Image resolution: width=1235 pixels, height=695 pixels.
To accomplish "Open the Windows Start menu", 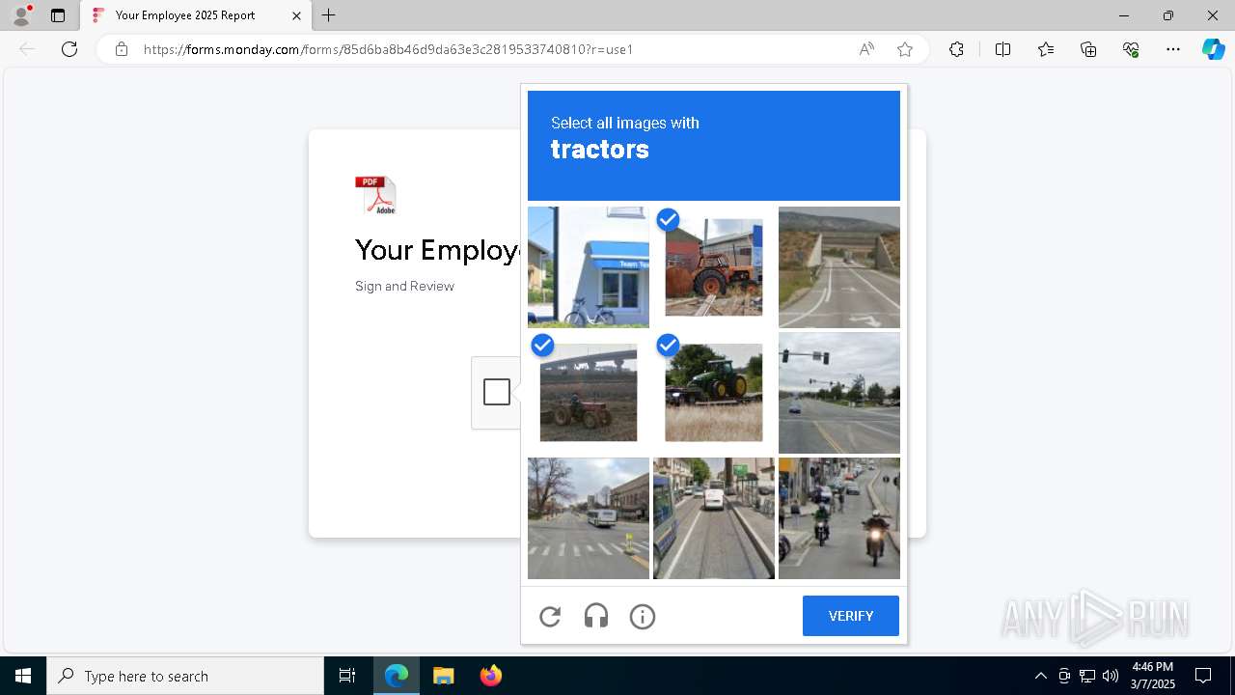I will point(23,676).
